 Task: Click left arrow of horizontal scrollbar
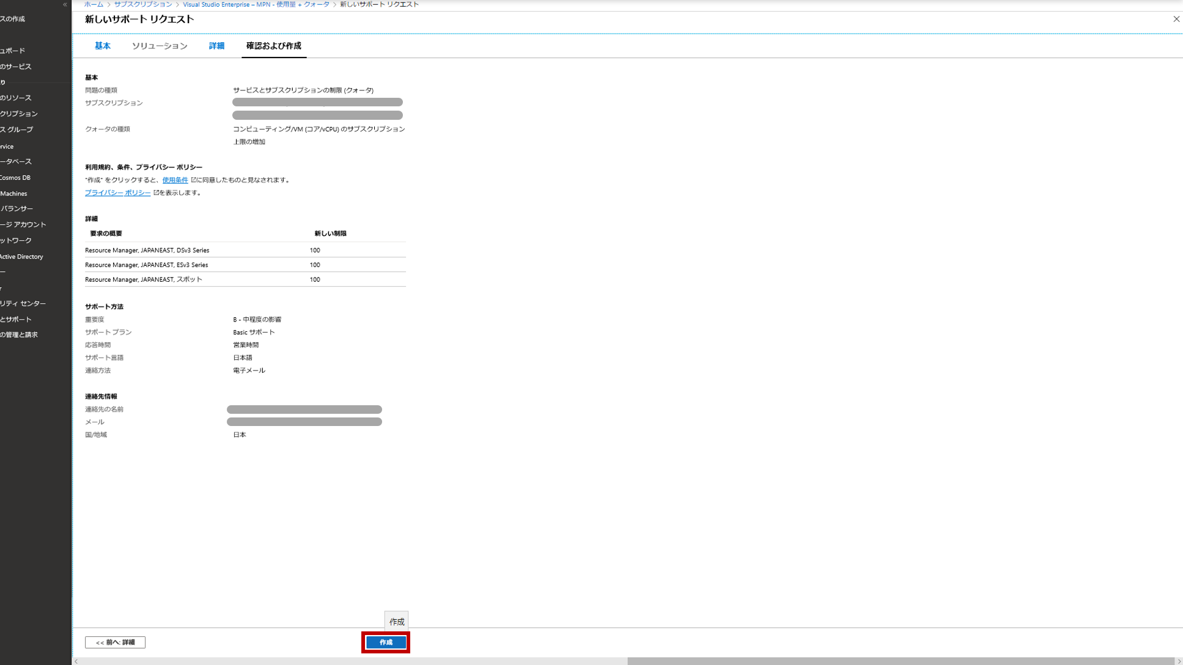(76, 661)
